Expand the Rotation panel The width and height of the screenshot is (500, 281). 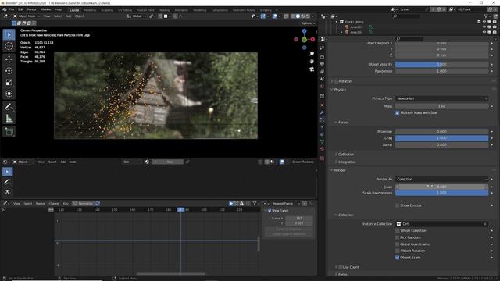point(332,81)
